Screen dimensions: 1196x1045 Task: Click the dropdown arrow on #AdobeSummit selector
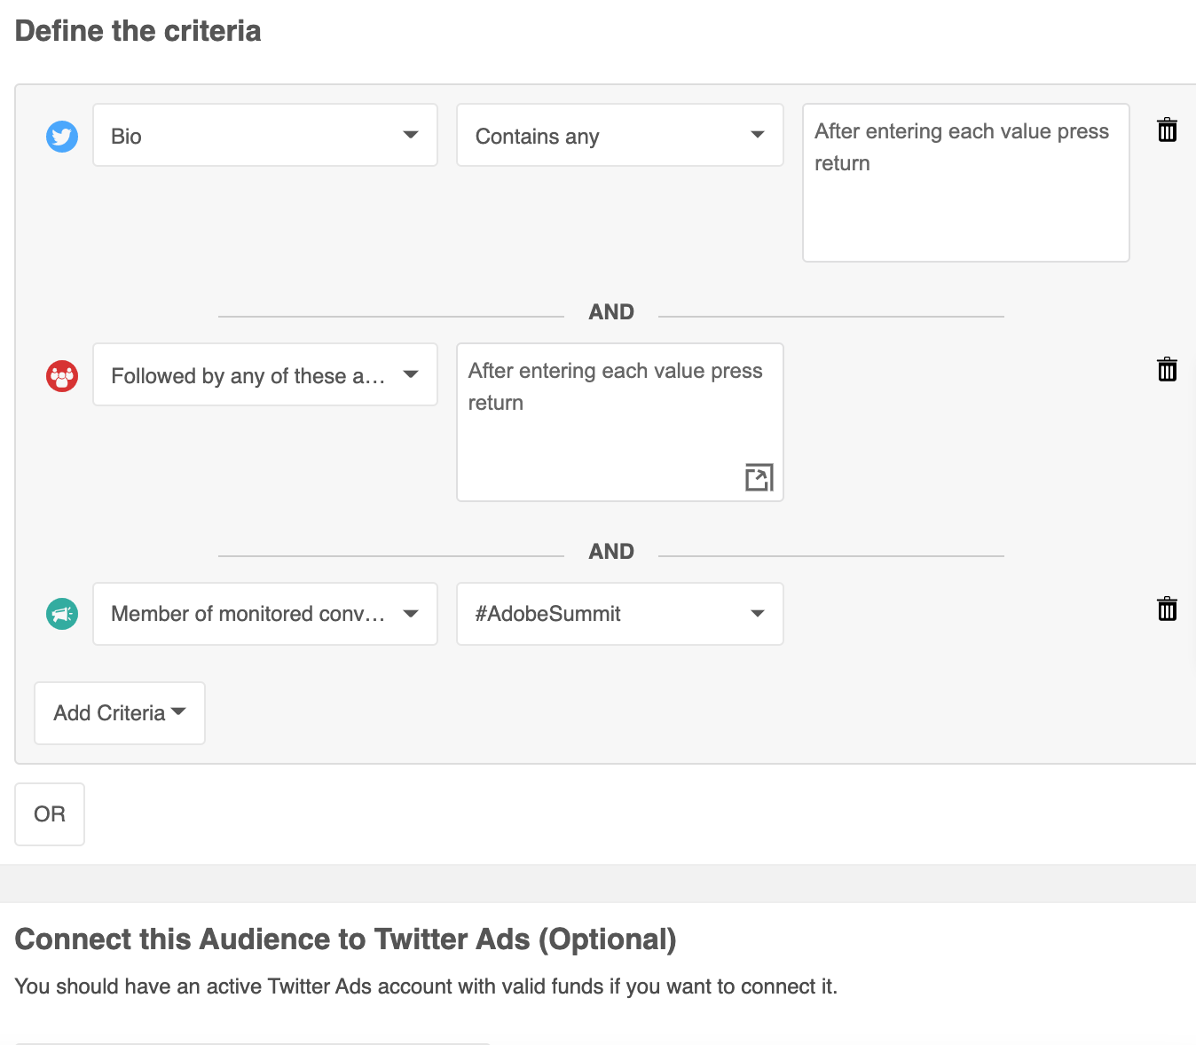pyautogui.click(x=757, y=613)
